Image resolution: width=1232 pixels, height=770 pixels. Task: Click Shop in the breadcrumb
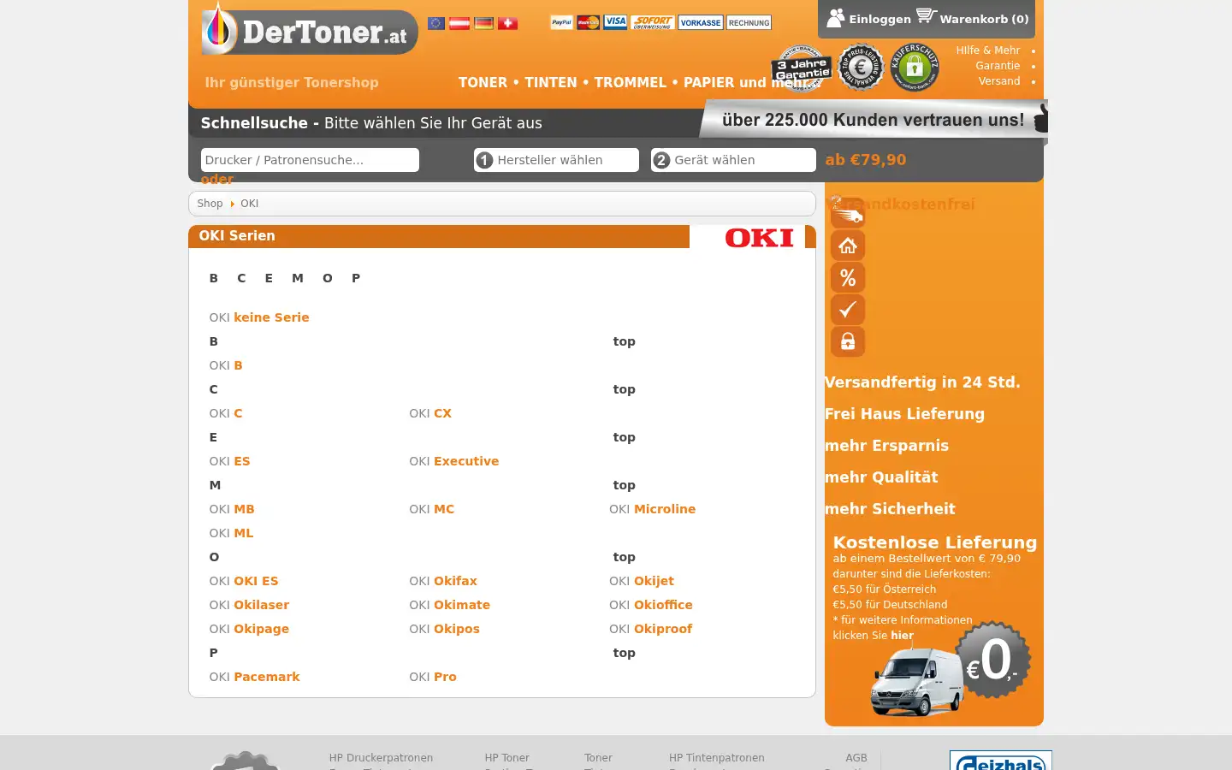(x=210, y=204)
